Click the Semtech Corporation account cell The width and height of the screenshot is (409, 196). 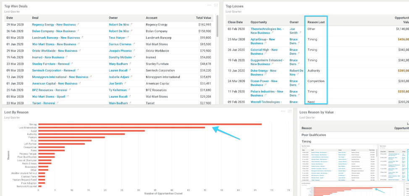point(160,70)
